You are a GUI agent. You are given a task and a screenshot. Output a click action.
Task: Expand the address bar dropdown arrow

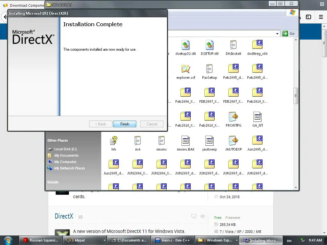[x=277, y=33]
